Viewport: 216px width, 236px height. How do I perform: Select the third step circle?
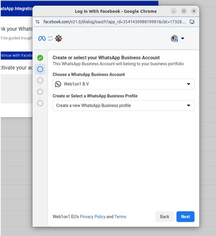click(40, 80)
